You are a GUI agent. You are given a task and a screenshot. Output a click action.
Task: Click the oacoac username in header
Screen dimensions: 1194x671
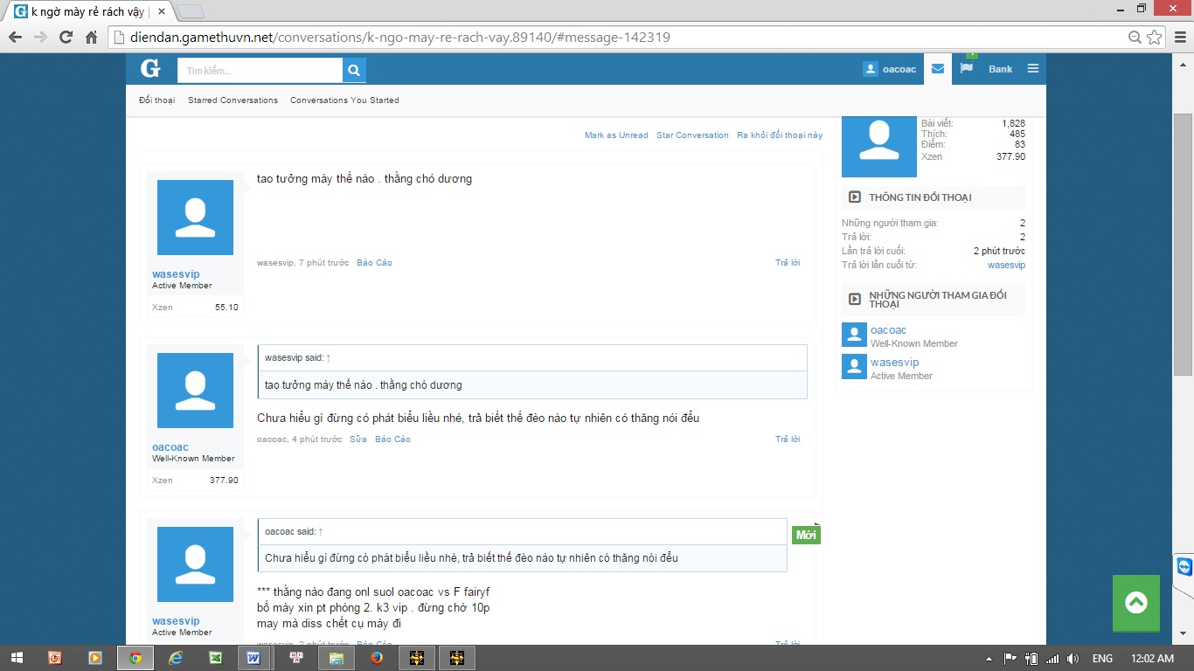click(899, 69)
